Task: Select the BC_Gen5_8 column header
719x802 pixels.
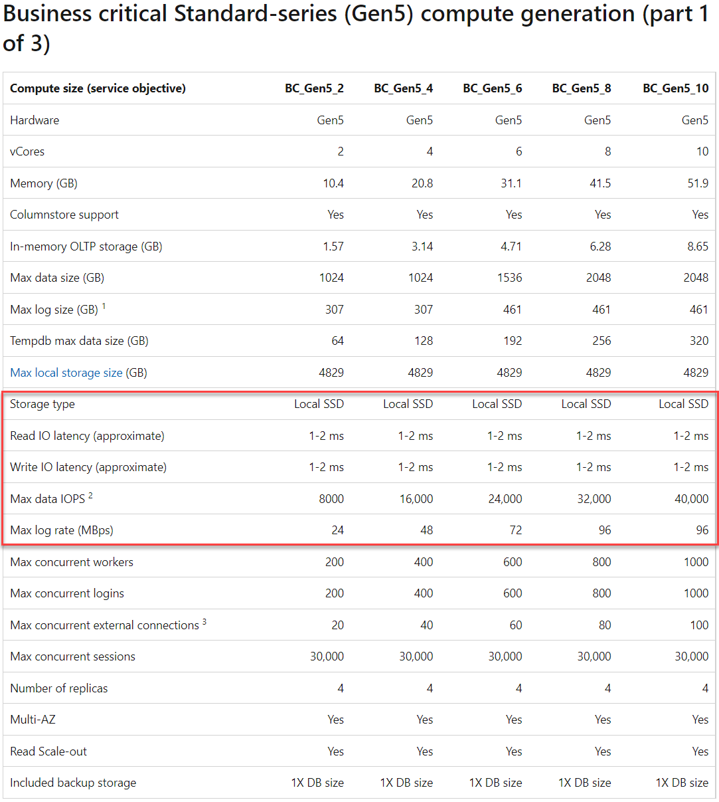Action: [x=582, y=88]
